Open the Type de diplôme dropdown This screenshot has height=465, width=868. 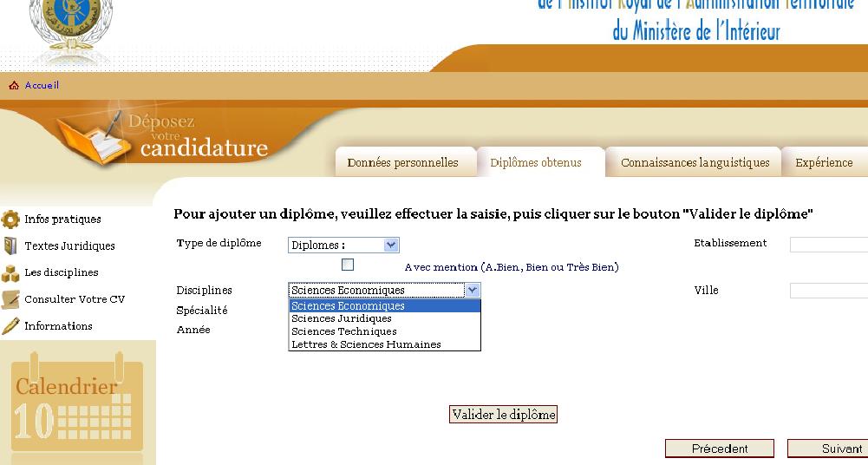point(343,246)
